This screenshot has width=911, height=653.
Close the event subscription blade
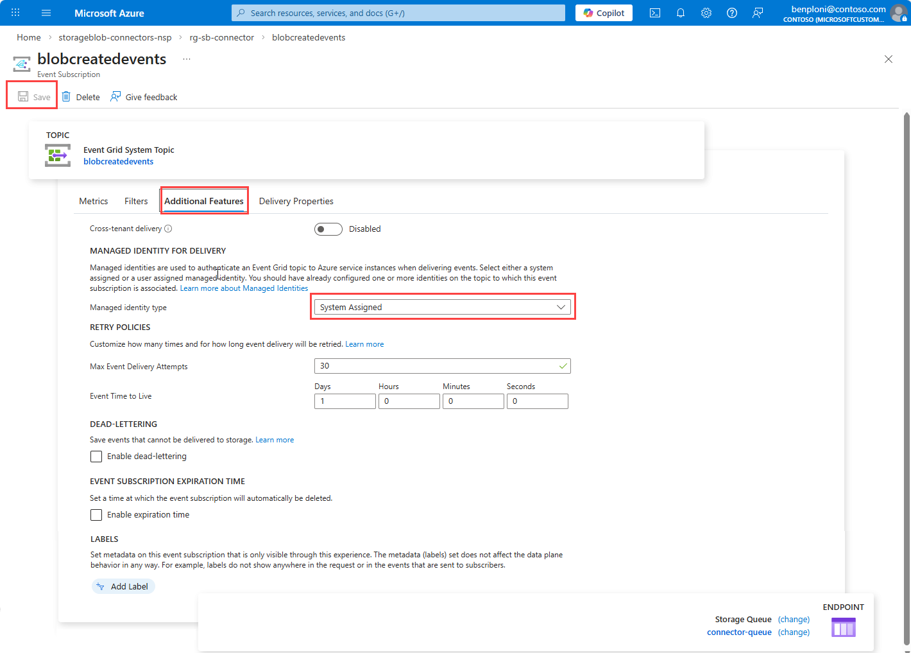click(889, 59)
